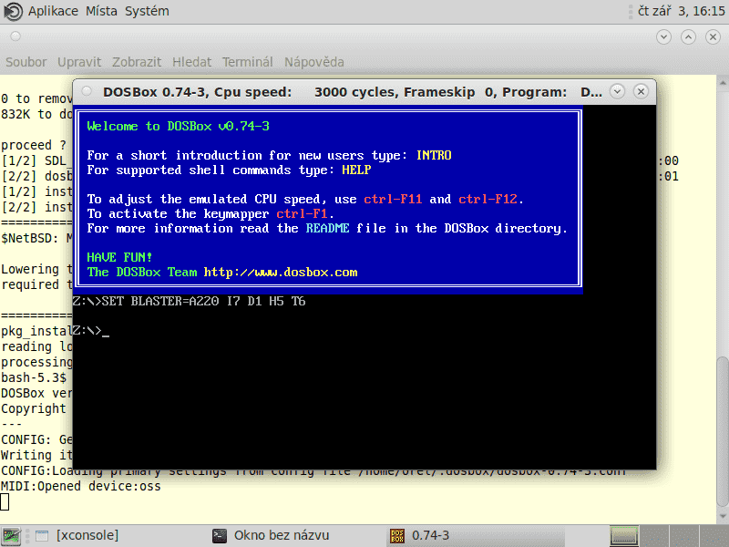The height and width of the screenshot is (547, 729).
Task: Switch to DOSBox 0.74-3 taskbar entry
Action: pyautogui.click(x=476, y=535)
